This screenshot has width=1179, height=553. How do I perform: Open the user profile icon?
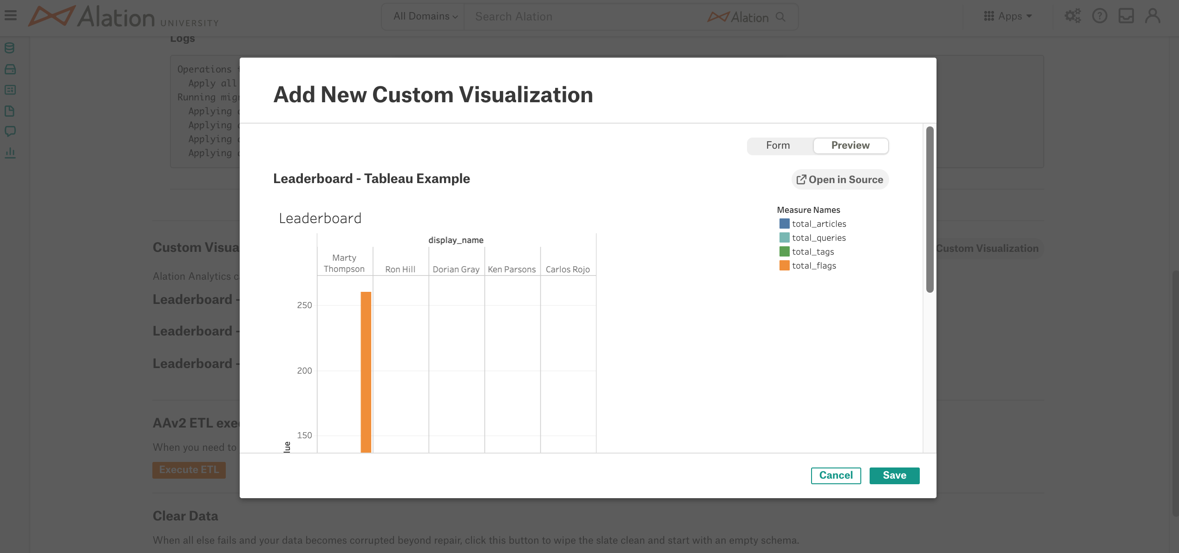pyautogui.click(x=1153, y=16)
